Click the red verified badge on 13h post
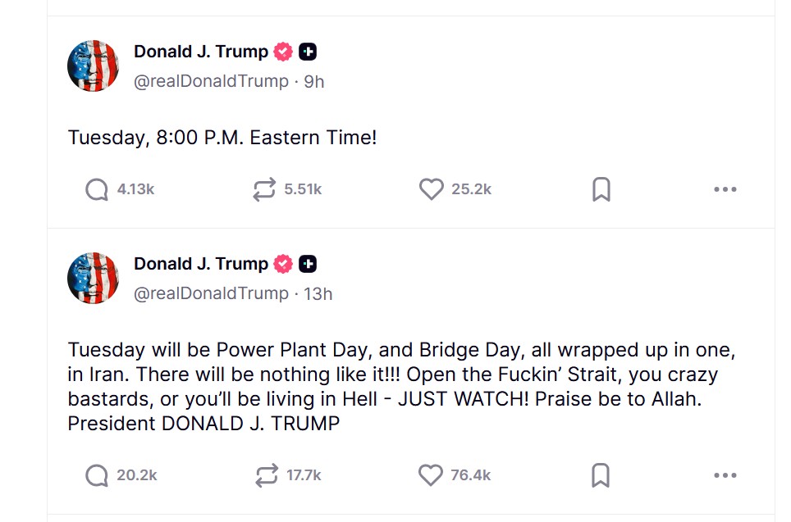The width and height of the screenshot is (791, 522). pyautogui.click(x=283, y=264)
